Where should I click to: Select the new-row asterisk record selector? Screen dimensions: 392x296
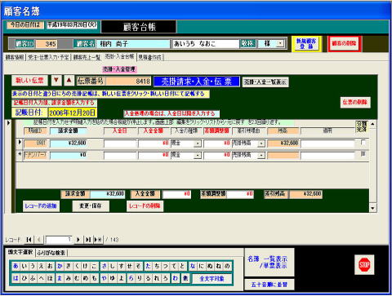pyautogui.click(x=20, y=154)
